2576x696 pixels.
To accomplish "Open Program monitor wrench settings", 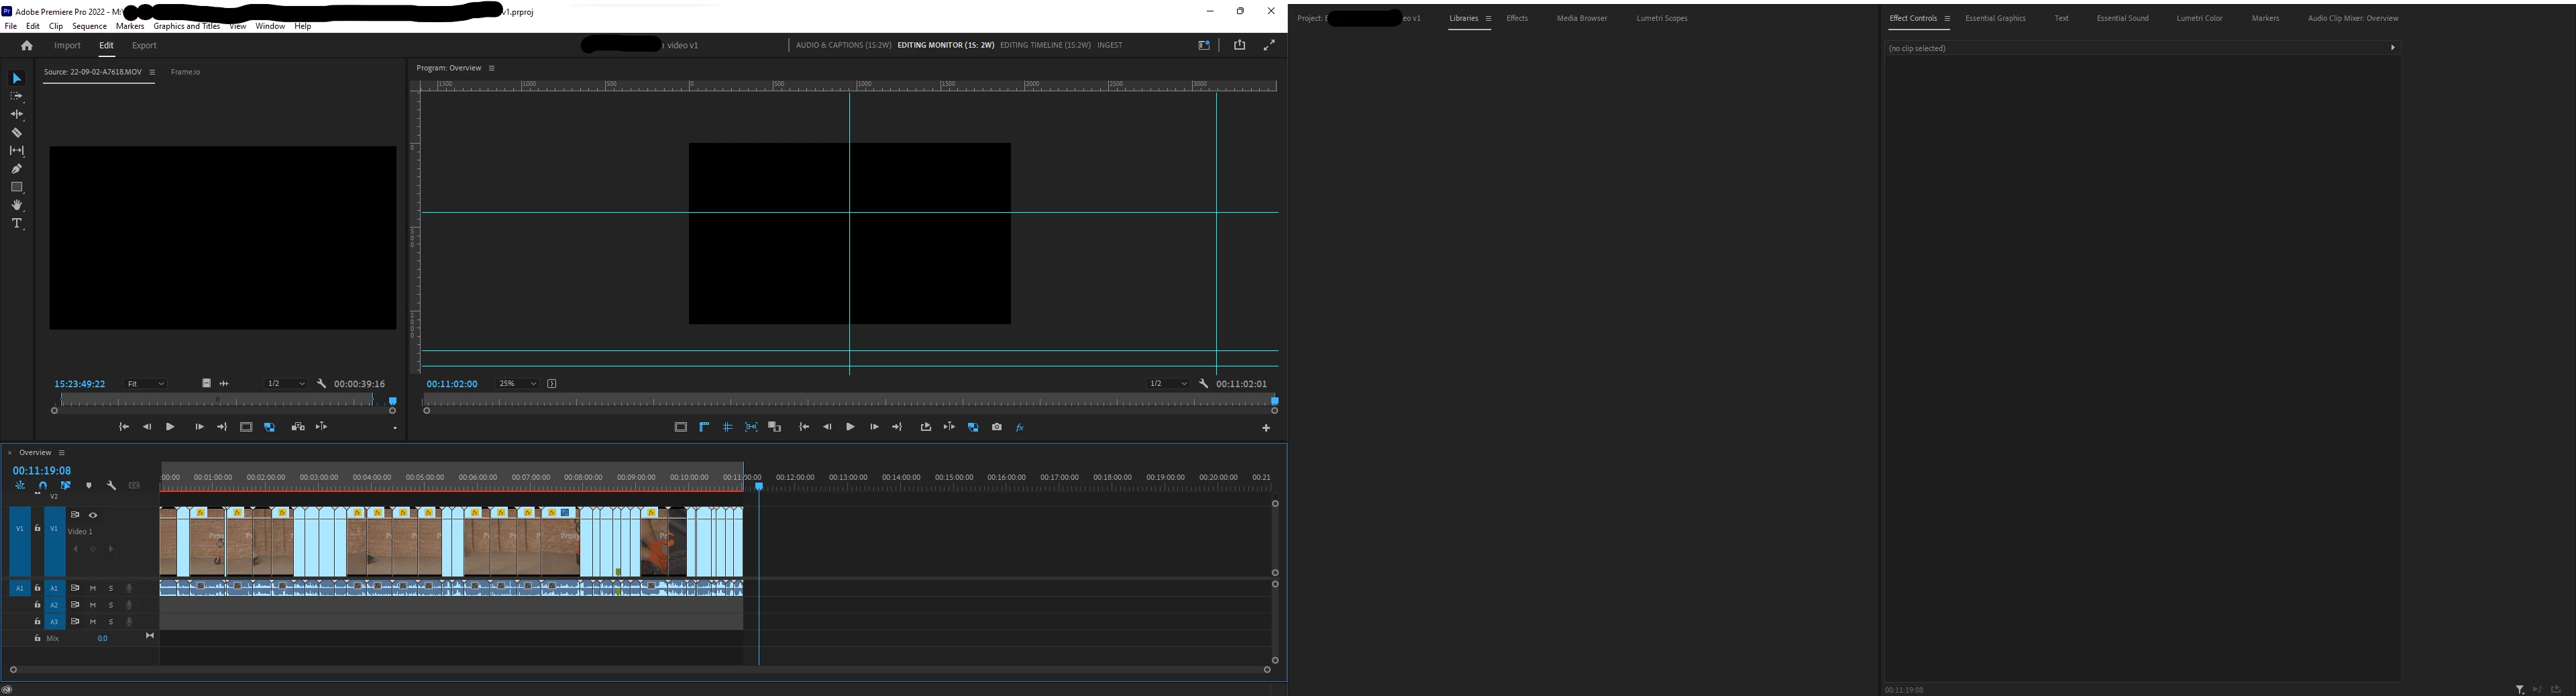I will [1204, 384].
